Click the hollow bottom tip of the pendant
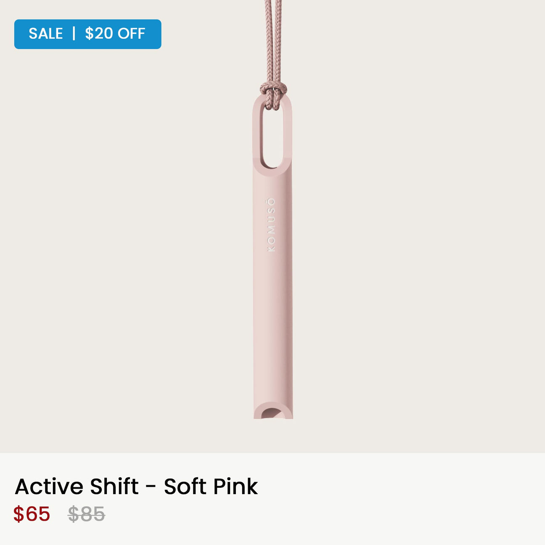Screen dimensions: 545x545 pyautogui.click(x=273, y=413)
